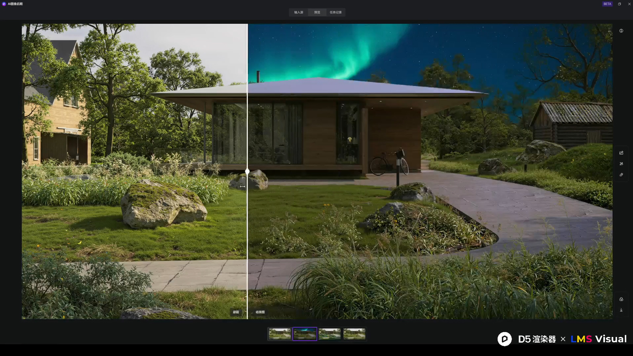The height and width of the screenshot is (356, 633).
Task: Switch to the 预览 tab
Action: point(317,12)
